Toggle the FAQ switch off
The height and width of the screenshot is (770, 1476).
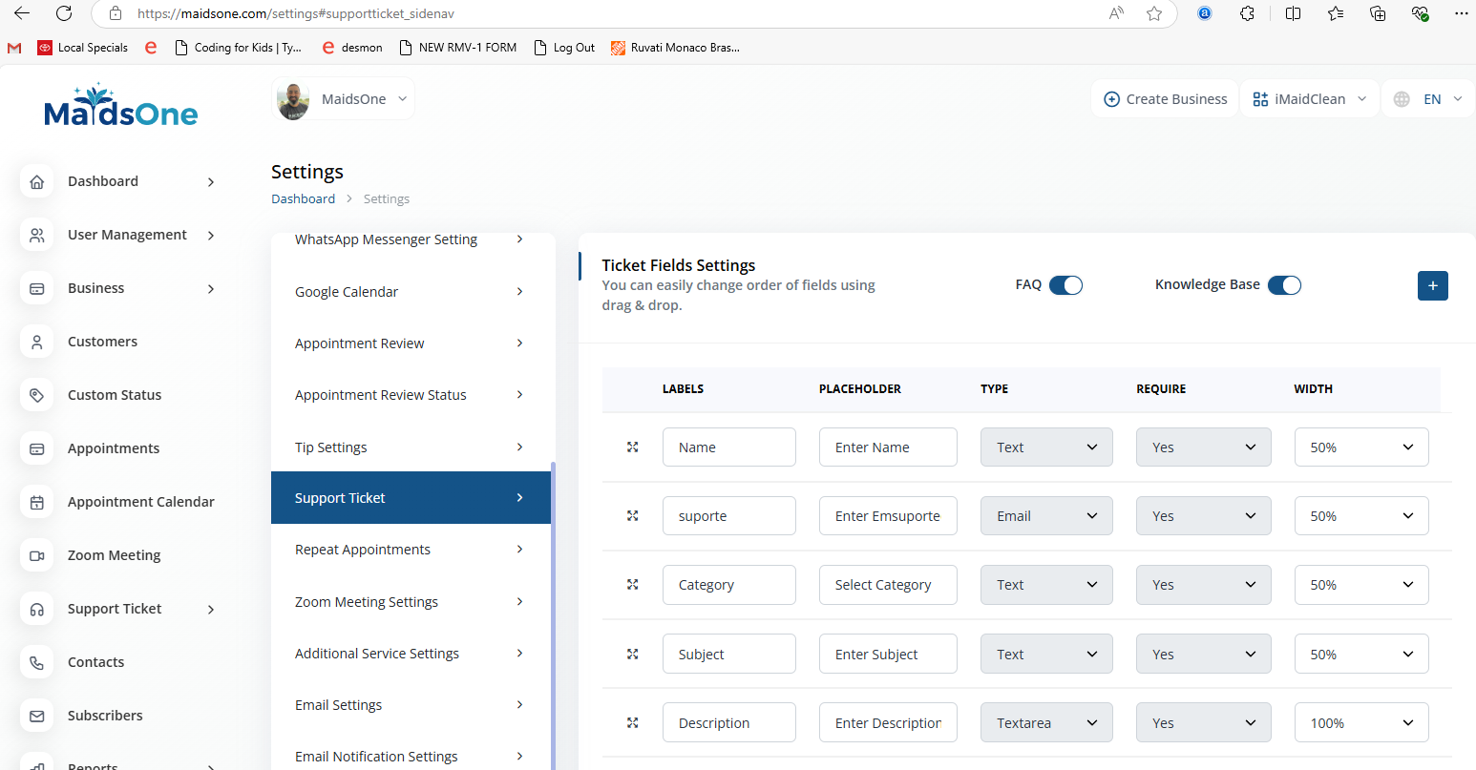pyautogui.click(x=1065, y=285)
